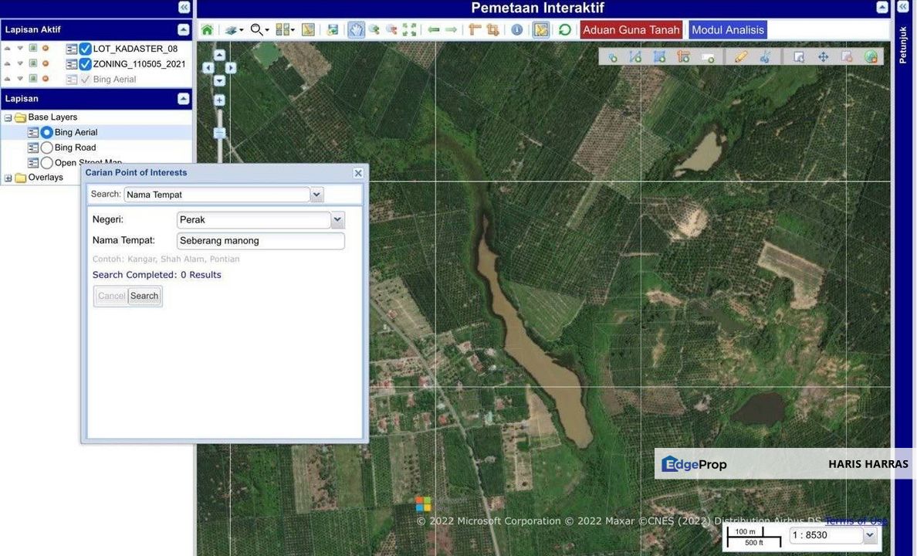Image resolution: width=917 pixels, height=556 pixels.
Task: Click the green refresh map icon
Action: click(x=565, y=30)
